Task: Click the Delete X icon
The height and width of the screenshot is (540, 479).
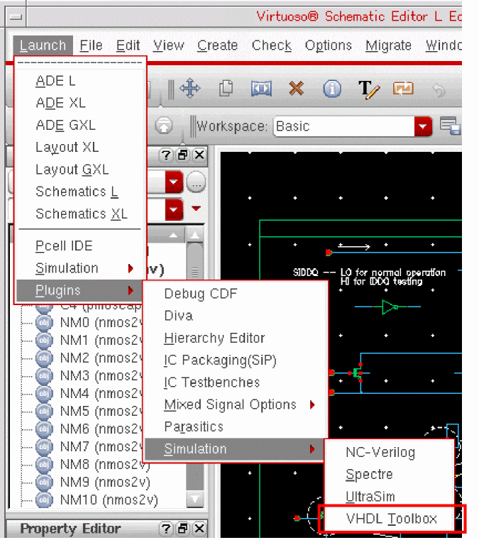Action: (296, 89)
